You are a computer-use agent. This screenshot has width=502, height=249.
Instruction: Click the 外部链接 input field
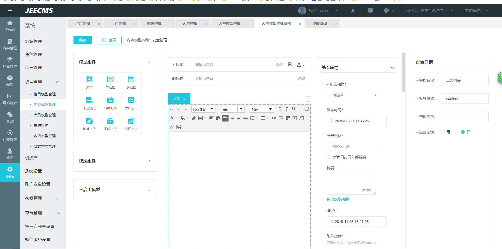click(354, 147)
